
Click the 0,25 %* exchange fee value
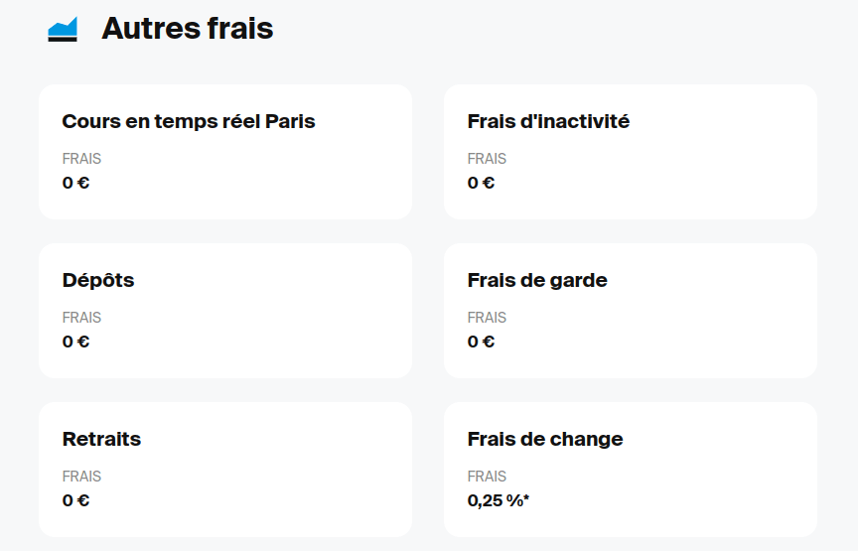point(499,500)
